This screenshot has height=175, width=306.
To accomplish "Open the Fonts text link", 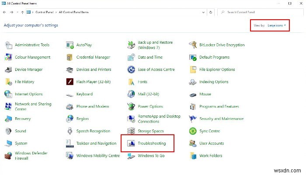I will click(x=143, y=82).
